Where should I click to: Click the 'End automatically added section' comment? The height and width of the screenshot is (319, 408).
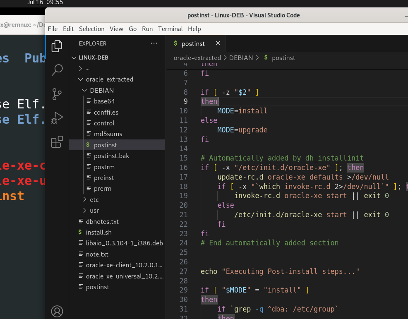click(269, 243)
